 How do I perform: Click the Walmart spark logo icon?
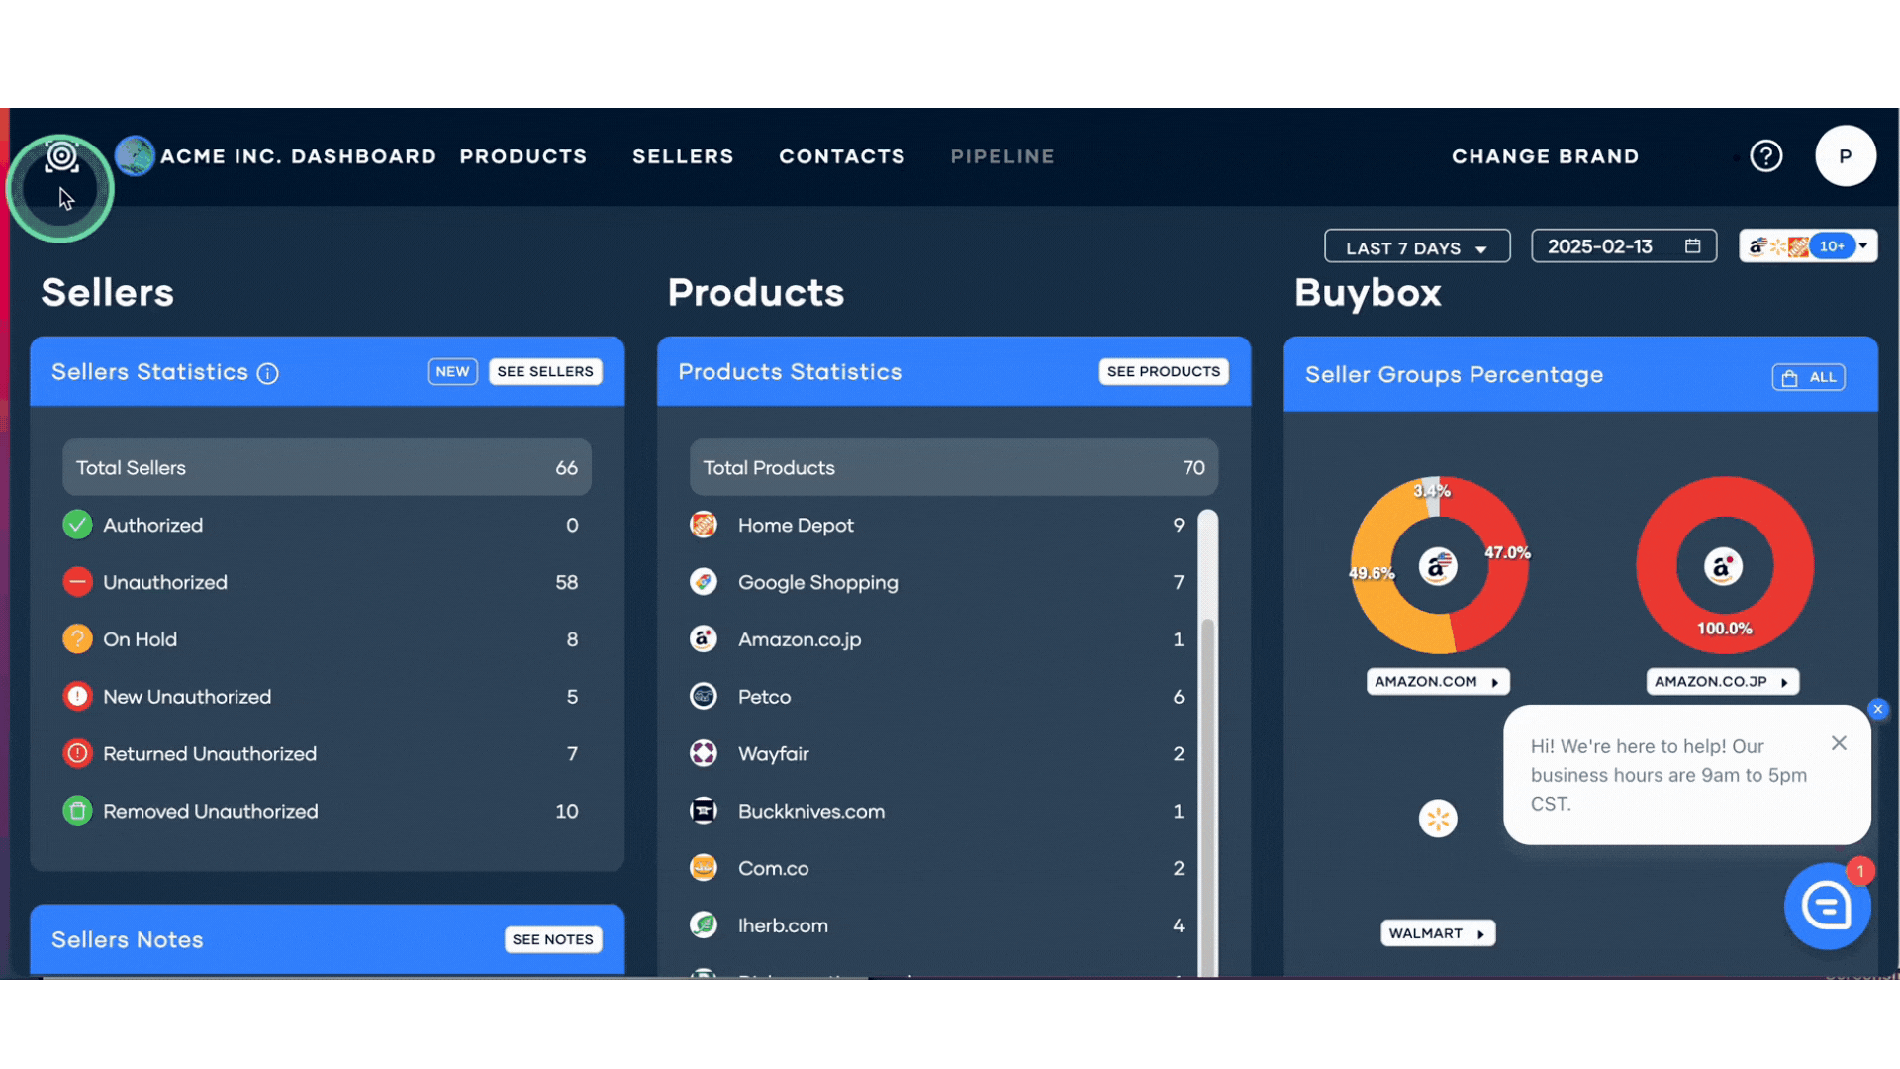pyautogui.click(x=1438, y=819)
